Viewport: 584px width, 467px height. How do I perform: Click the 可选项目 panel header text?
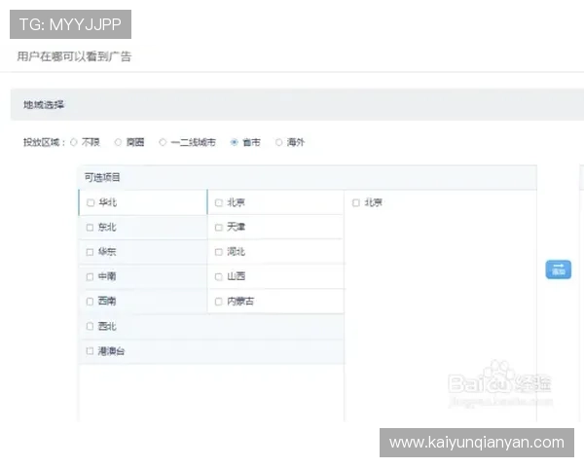tap(102, 177)
